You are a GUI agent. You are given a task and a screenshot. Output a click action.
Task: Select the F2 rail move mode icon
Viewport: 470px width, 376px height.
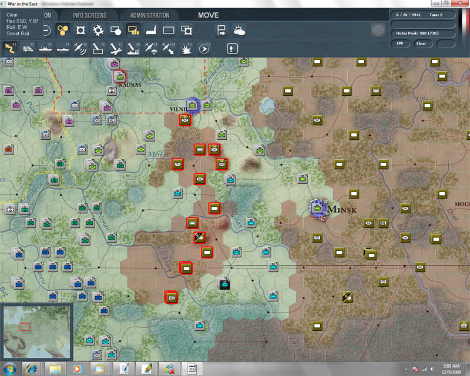(x=28, y=48)
